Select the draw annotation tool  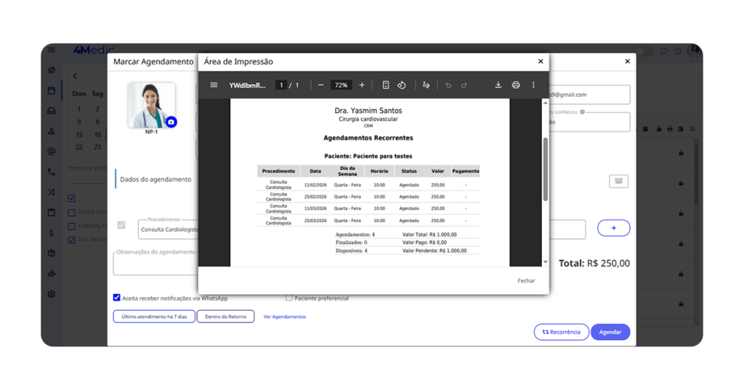tap(426, 85)
